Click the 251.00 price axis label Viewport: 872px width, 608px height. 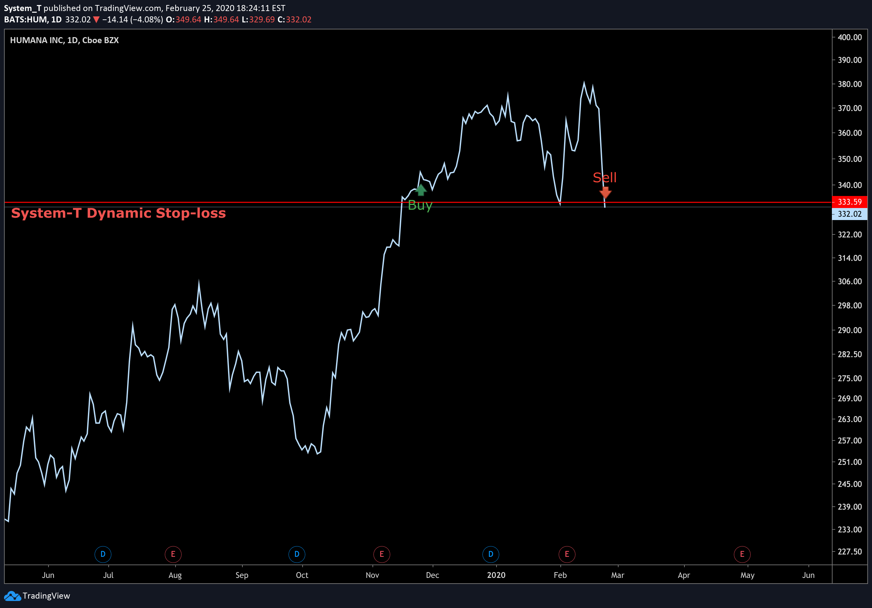(850, 462)
